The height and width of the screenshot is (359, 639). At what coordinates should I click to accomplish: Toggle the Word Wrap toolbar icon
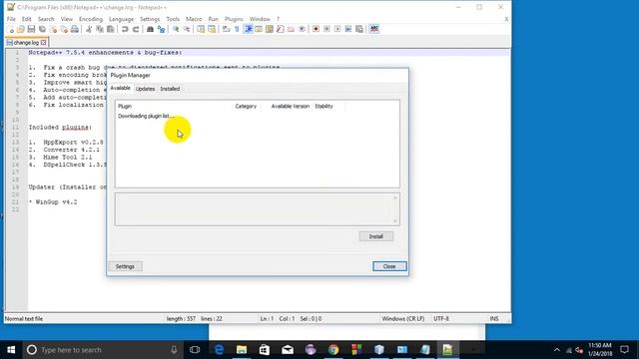tap(227, 29)
